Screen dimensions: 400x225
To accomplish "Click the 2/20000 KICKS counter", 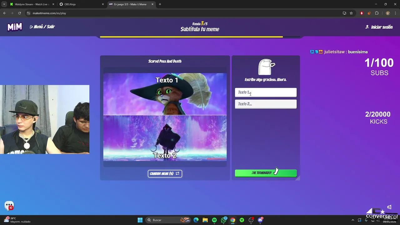I will tap(378, 118).
